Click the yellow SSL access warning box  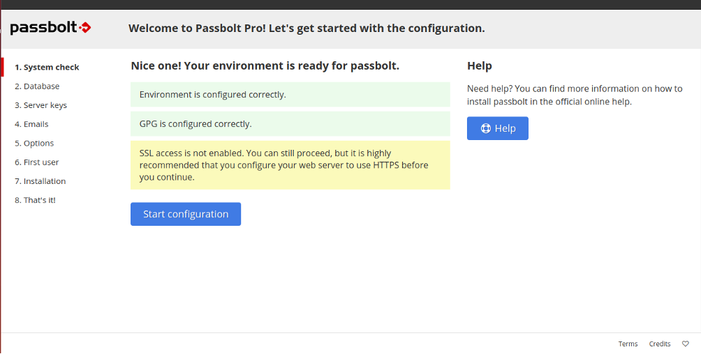290,165
